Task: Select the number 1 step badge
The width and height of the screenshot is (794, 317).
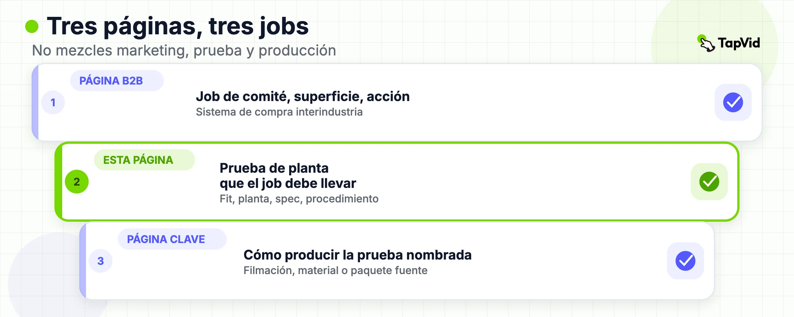Action: (x=53, y=102)
